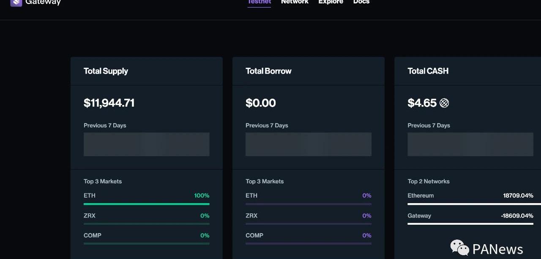541x259 pixels.
Task: Click the ETH market under Total Borrow
Action: pos(309,198)
